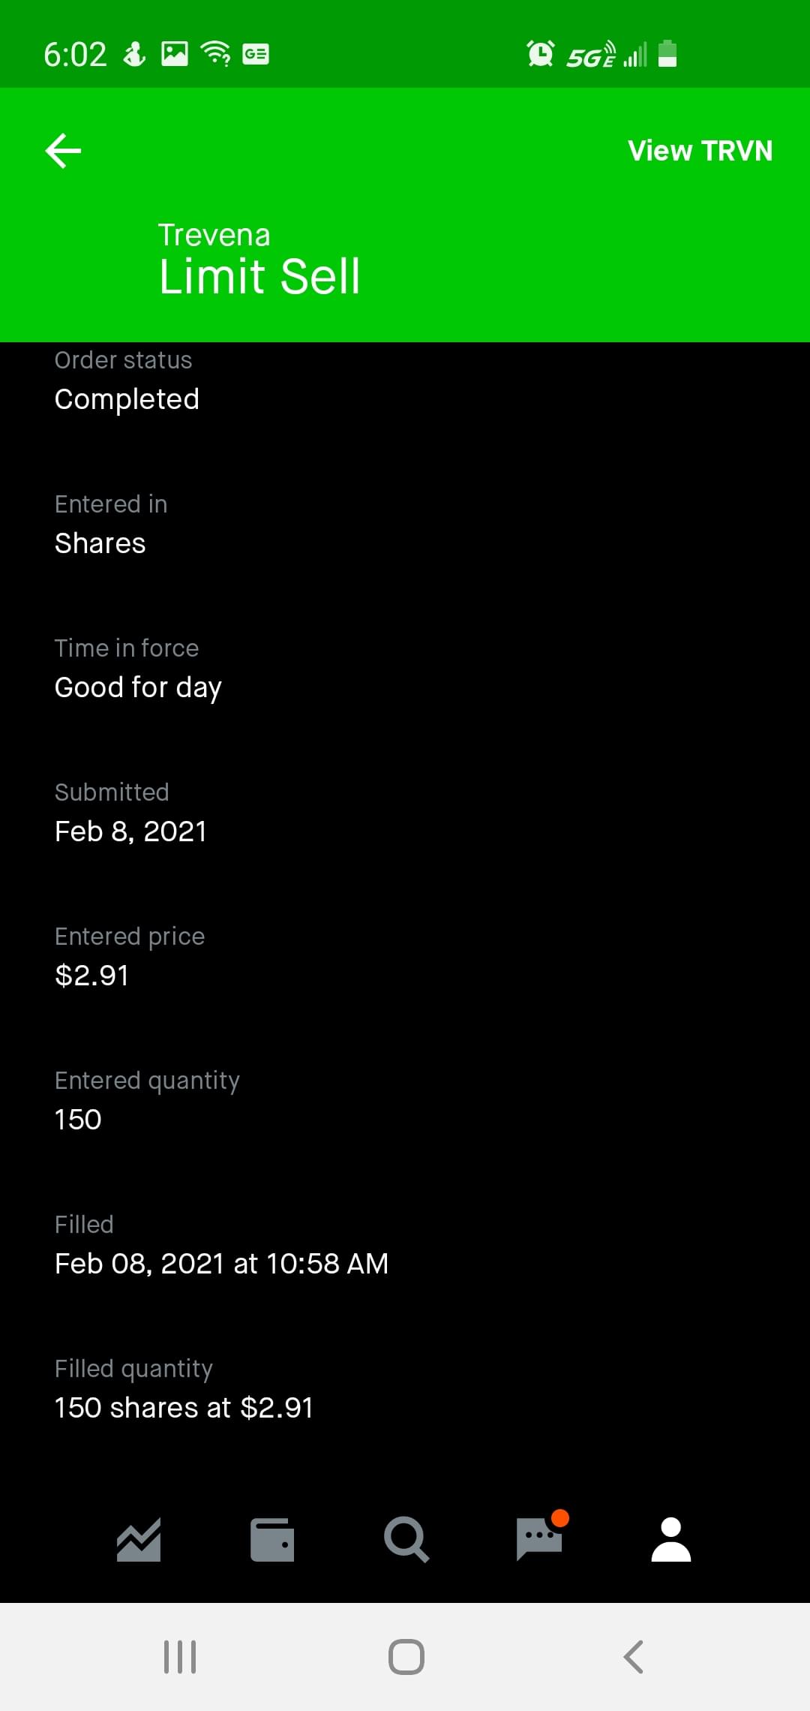Screen dimensions: 810x1711
Task: Tap the alarm clock status icon
Action: click(x=540, y=54)
